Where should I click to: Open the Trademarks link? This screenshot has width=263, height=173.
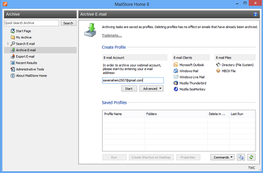(x=112, y=35)
